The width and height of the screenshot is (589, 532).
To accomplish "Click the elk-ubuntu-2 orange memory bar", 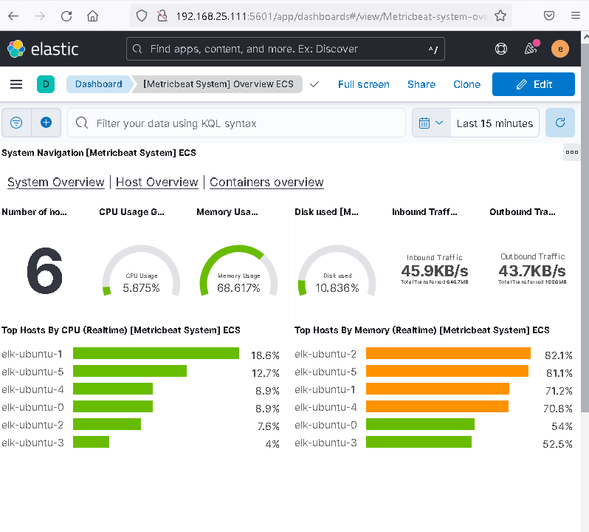I will [448, 353].
